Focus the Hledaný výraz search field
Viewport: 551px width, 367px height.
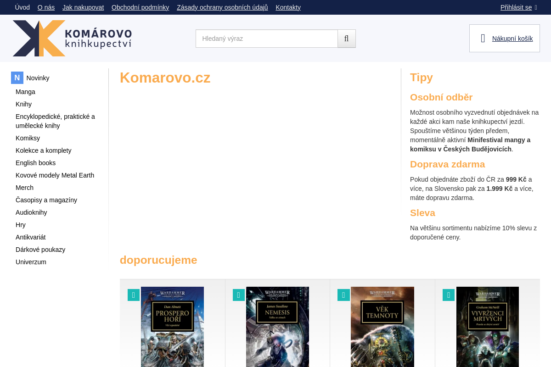(267, 39)
